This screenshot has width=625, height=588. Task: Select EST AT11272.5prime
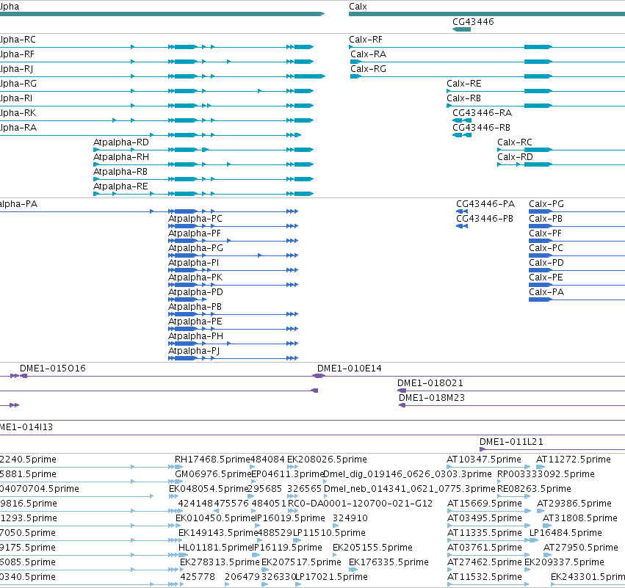coord(541,467)
